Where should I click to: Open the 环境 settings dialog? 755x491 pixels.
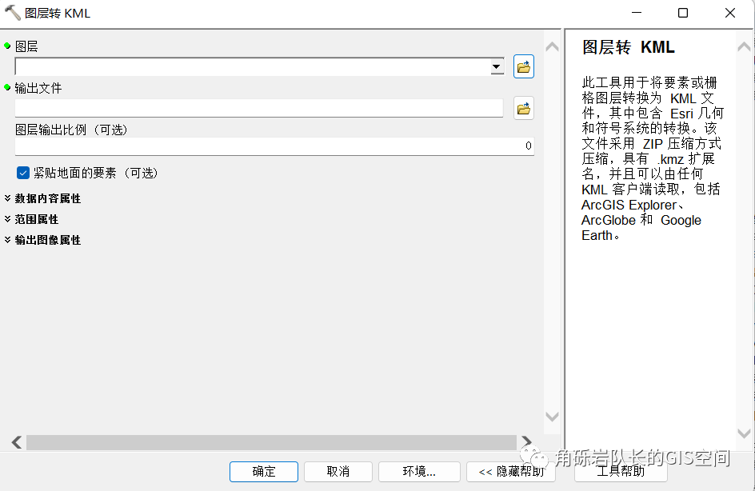(x=418, y=471)
